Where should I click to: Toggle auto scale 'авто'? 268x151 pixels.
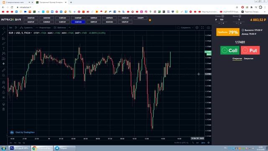(x=203, y=143)
